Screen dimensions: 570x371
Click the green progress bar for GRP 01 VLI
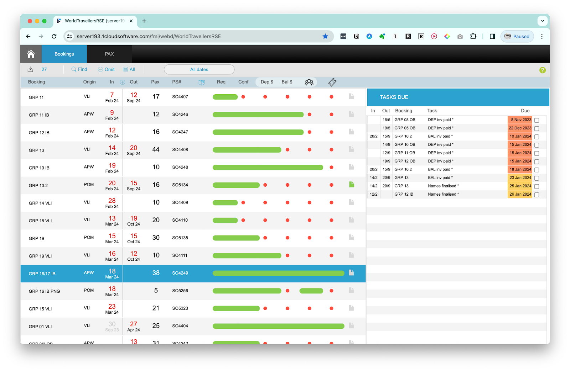click(x=278, y=326)
